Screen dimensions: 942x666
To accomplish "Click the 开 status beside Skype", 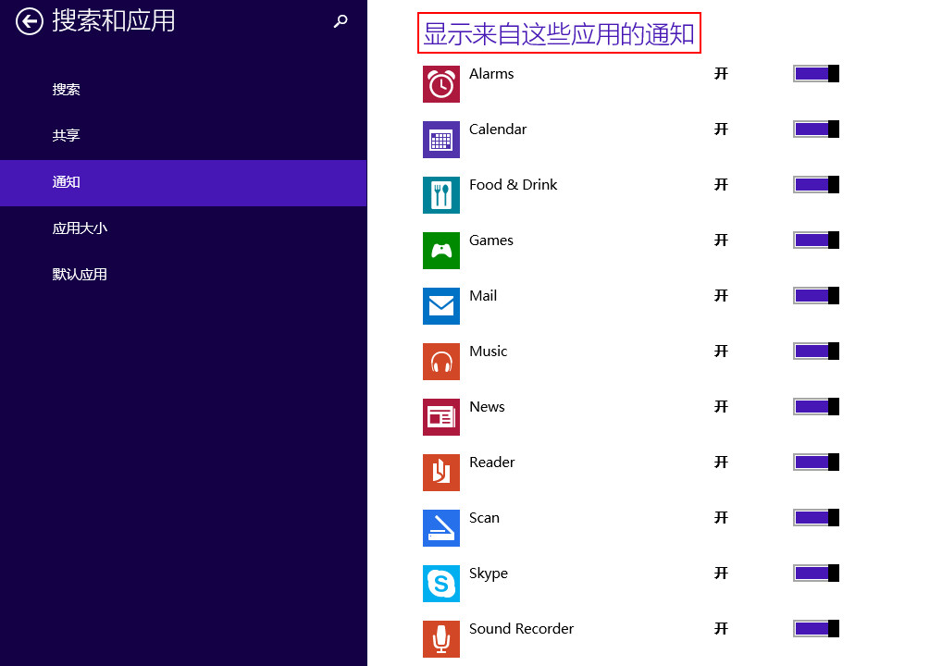I will click(721, 573).
